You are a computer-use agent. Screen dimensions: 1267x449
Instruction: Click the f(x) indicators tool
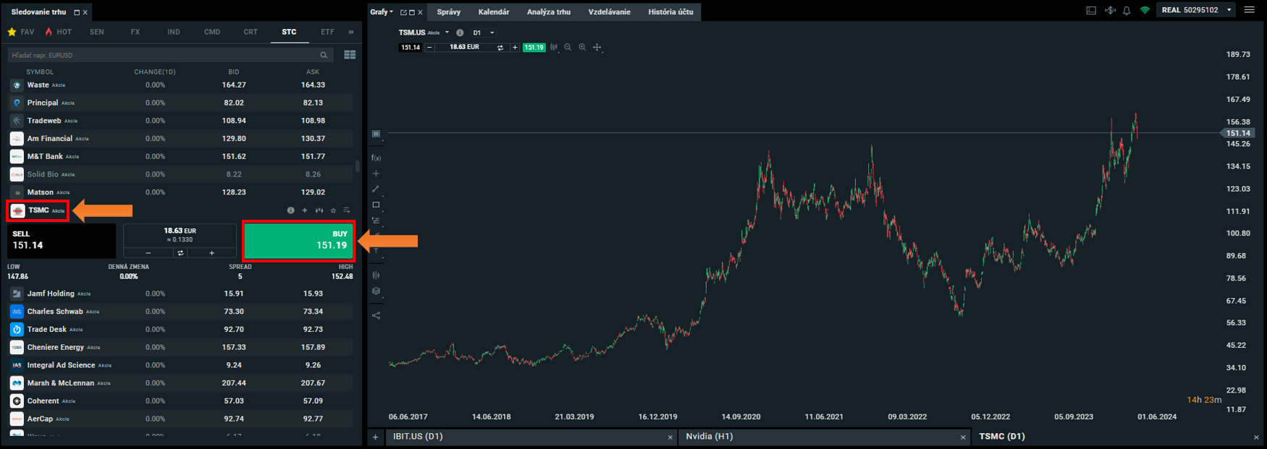coord(376,158)
